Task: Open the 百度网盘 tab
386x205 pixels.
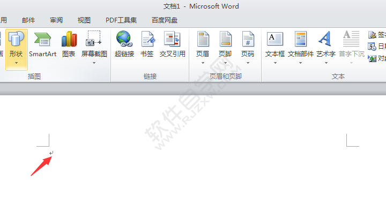Action: 165,20
